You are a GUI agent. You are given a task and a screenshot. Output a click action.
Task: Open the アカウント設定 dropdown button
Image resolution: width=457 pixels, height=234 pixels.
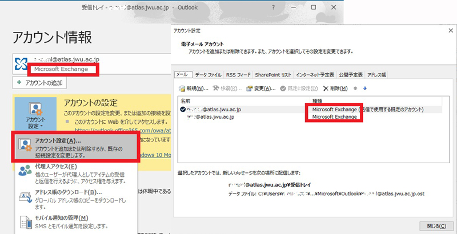pos(35,115)
